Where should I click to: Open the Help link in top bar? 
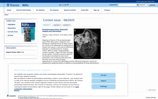149,1
